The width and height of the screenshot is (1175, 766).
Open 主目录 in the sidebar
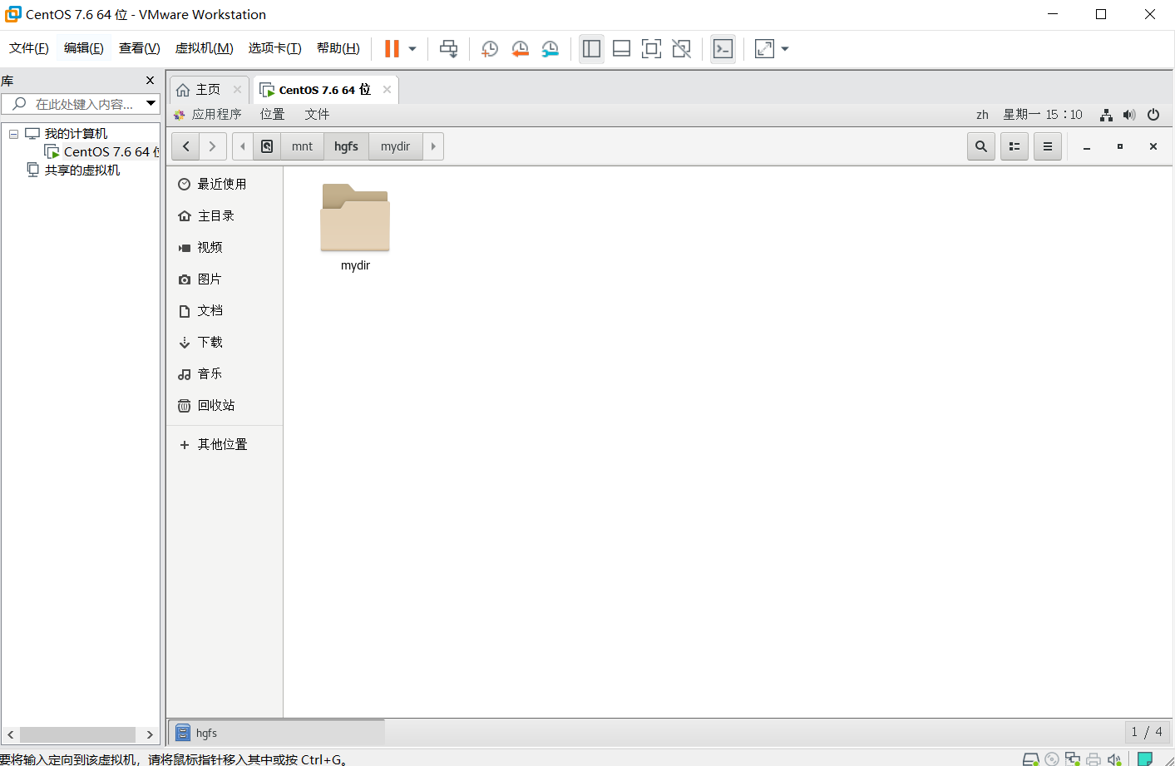pos(225,215)
